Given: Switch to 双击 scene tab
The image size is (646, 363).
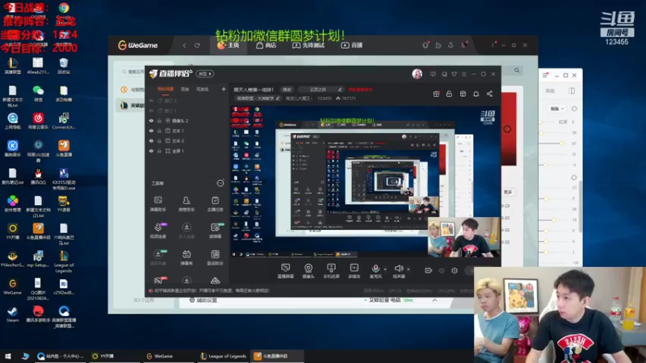Looking at the screenshot, I should [185, 89].
